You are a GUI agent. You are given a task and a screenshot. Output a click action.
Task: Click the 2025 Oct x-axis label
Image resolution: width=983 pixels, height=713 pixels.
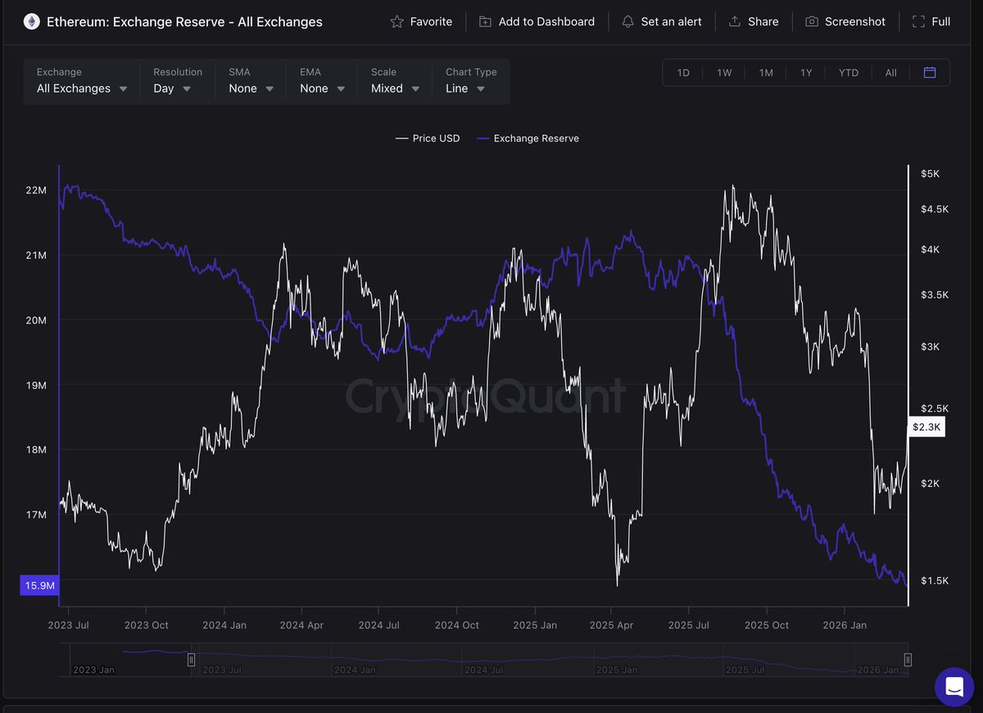coord(767,625)
